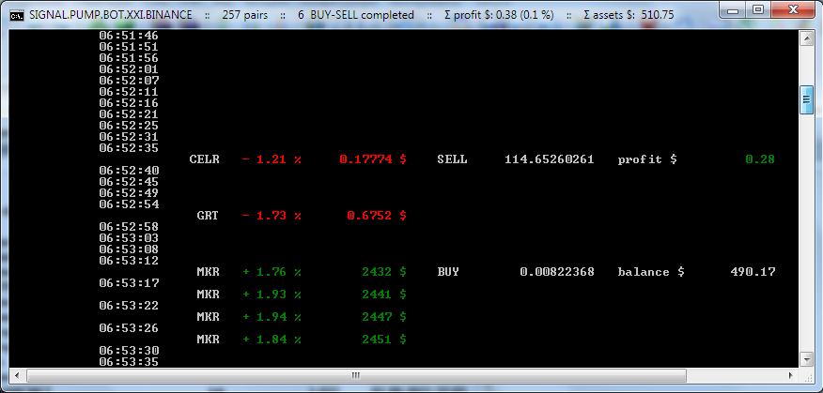Viewport: 823px width, 393px height.
Task: Click the amount 0.00822368
Action: pos(557,272)
